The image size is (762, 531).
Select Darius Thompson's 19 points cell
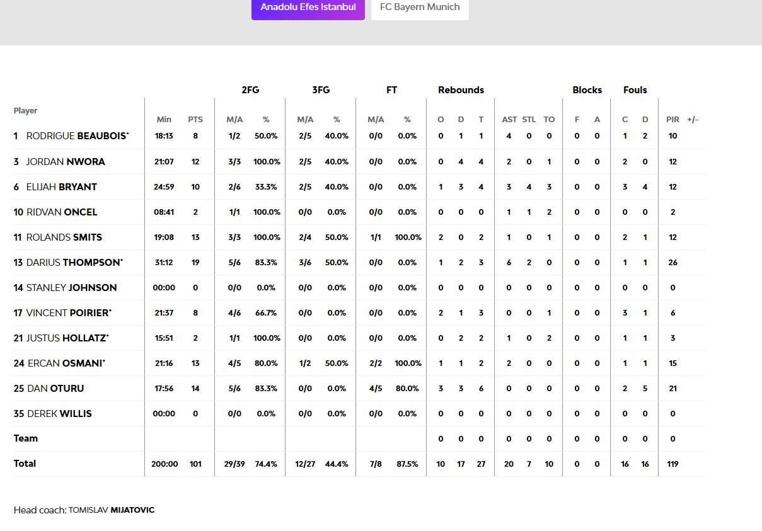195,262
